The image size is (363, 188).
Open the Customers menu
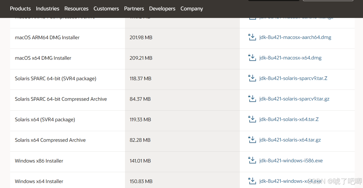106,9
